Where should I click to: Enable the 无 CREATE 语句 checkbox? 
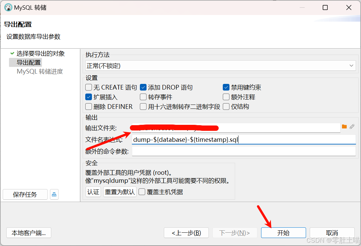89,88
